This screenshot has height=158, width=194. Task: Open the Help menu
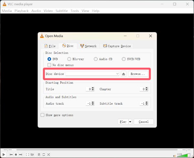point(95,11)
